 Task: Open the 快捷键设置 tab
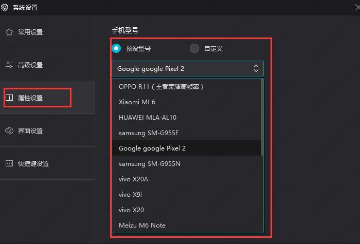(47, 163)
